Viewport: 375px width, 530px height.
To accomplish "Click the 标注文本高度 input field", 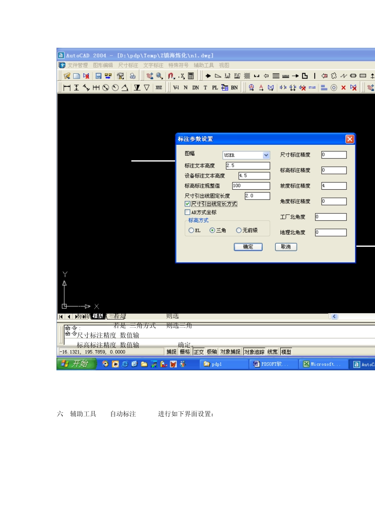I will 248,166.
